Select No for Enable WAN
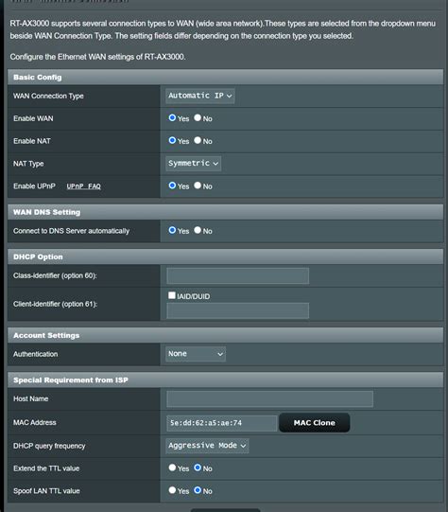This screenshot has width=448, height=512. point(198,118)
